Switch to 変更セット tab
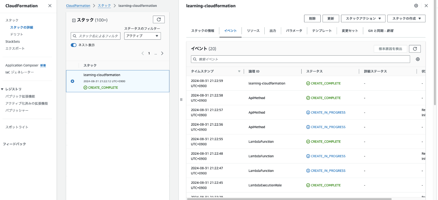Viewport: 438px width, 200px height. point(350,31)
